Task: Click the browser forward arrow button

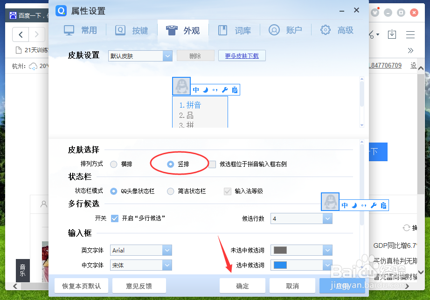Action: (x=37, y=34)
